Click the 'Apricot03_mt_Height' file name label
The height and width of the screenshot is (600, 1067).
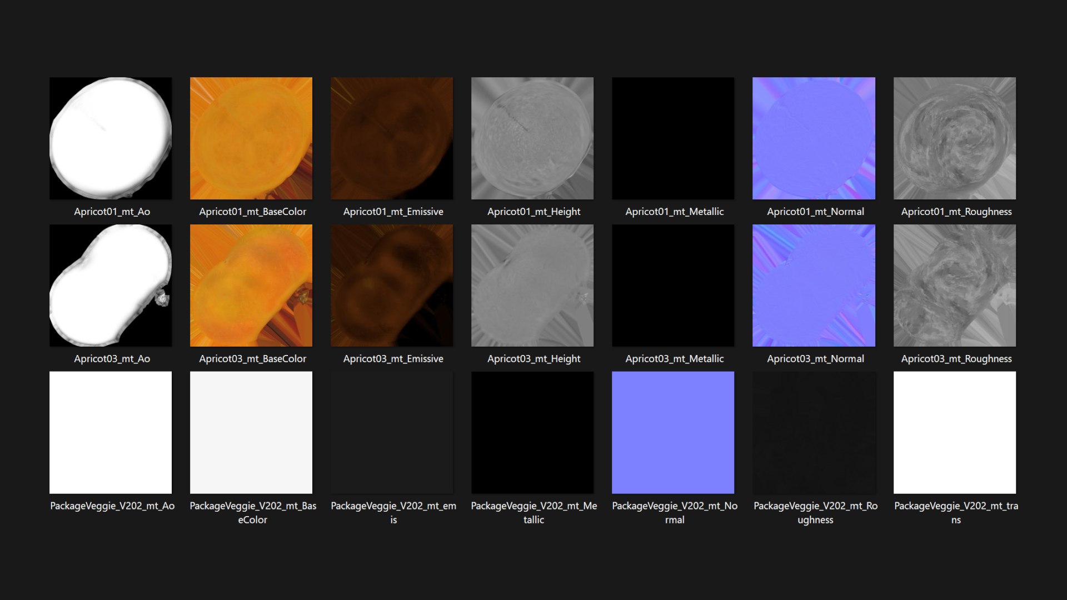pos(534,359)
